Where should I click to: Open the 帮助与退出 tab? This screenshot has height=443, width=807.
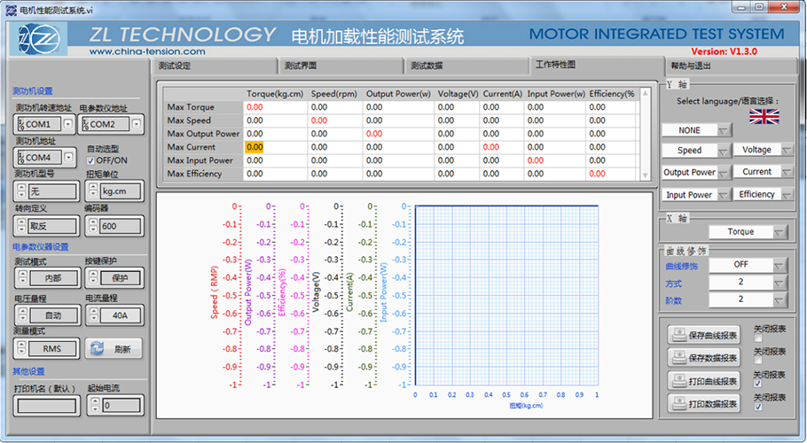(690, 66)
